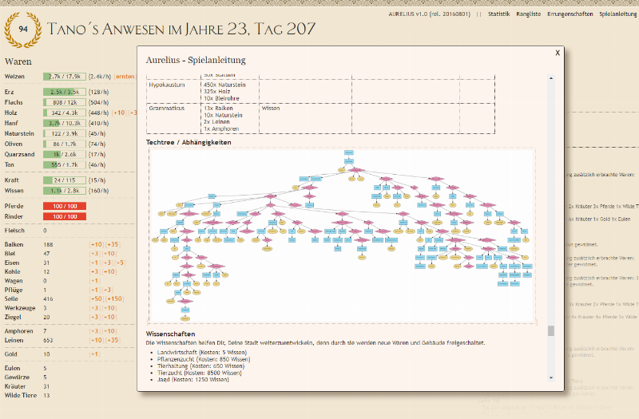Produce +3 Amphoren
639x419 pixels.
(94, 331)
